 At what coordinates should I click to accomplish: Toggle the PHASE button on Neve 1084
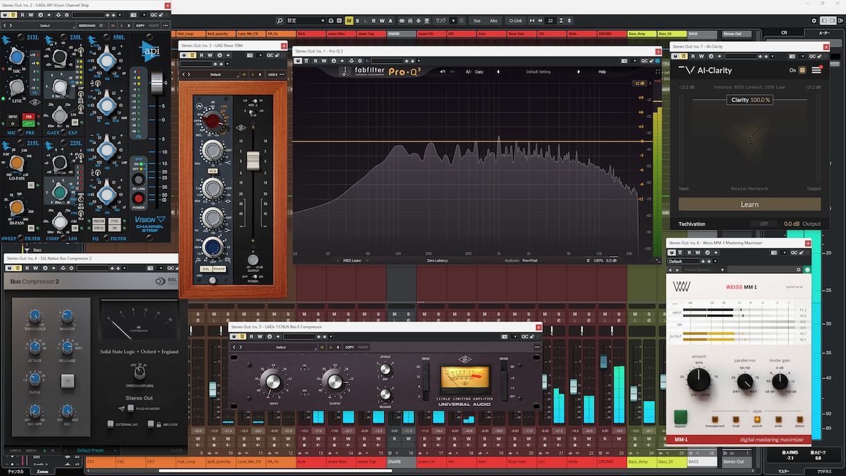coord(219,269)
